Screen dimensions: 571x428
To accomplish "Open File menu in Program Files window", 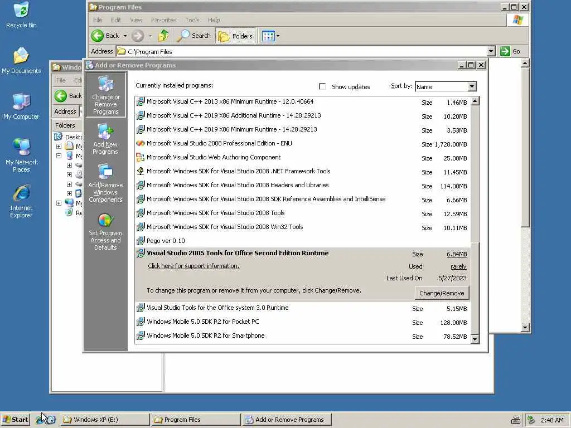I will pyautogui.click(x=98, y=20).
